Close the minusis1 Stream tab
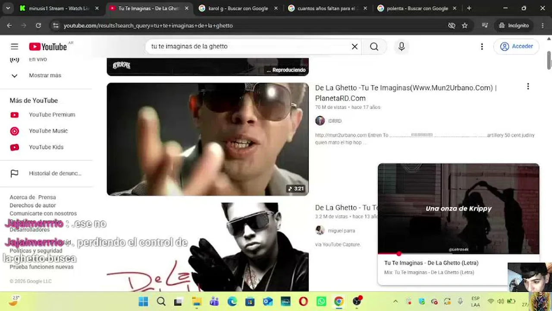 pos(97,8)
